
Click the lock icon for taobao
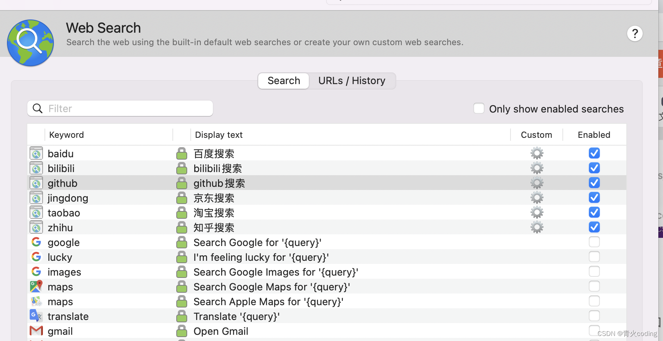[x=182, y=213]
